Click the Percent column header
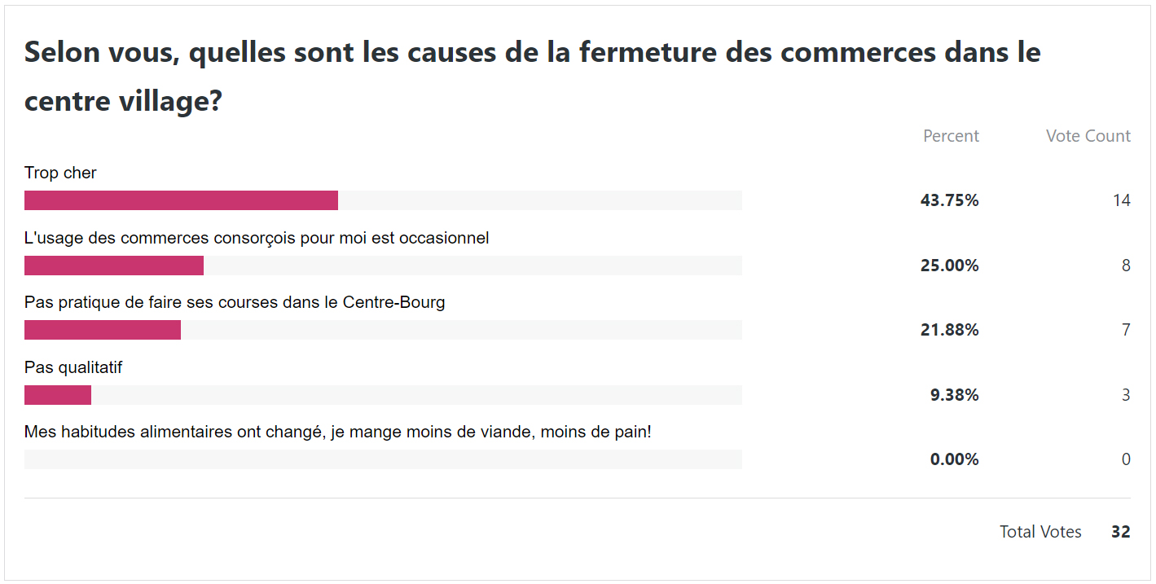Screen dimensions: 1156x584 (951, 136)
